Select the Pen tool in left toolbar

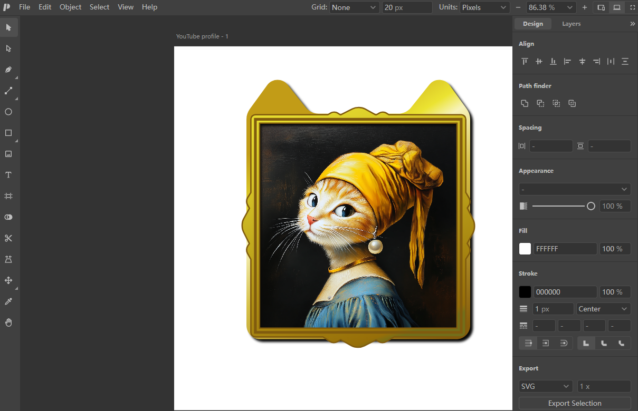pyautogui.click(x=8, y=70)
